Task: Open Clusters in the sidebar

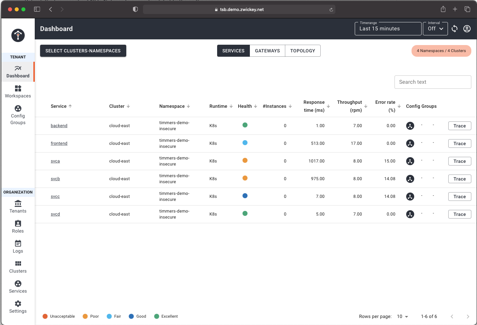Action: pos(18,267)
